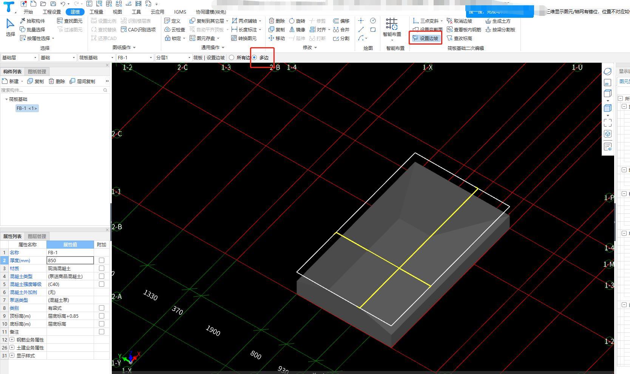Click 查改标高 edit elevation tool
630x374 pixels.
459,38
